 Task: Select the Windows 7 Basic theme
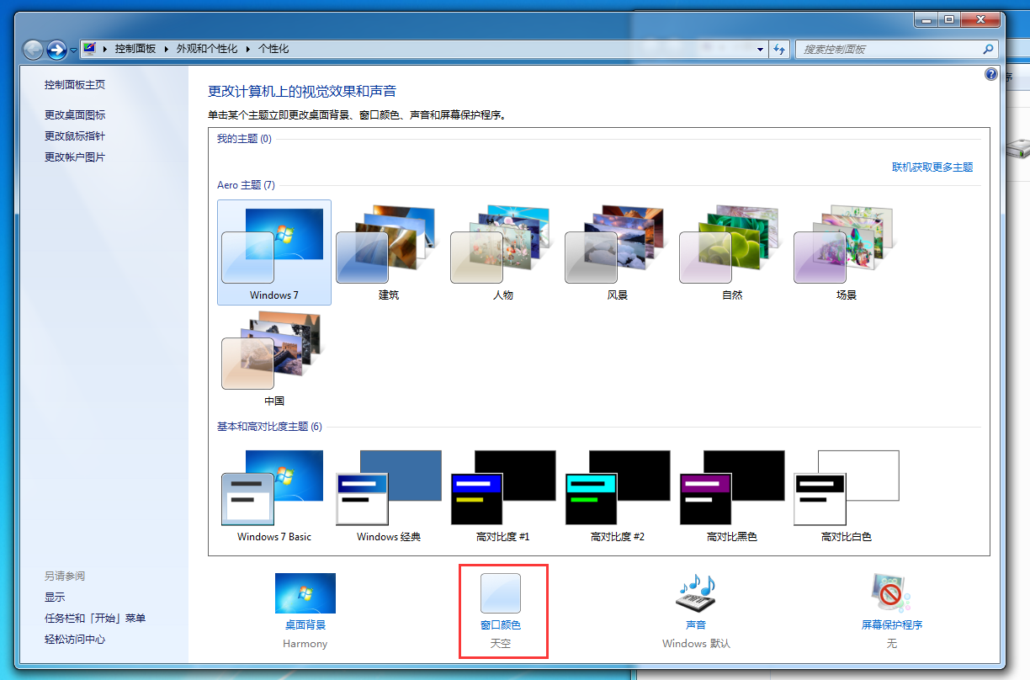pos(273,495)
